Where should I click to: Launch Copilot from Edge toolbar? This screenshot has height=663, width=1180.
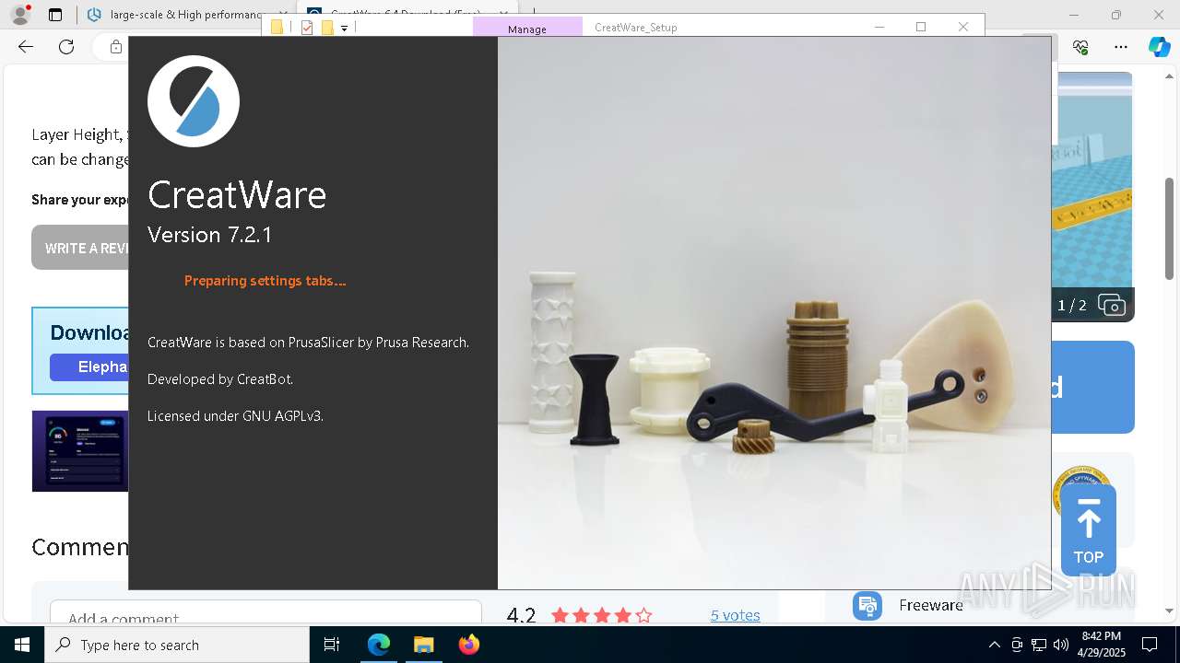pyautogui.click(x=1159, y=47)
